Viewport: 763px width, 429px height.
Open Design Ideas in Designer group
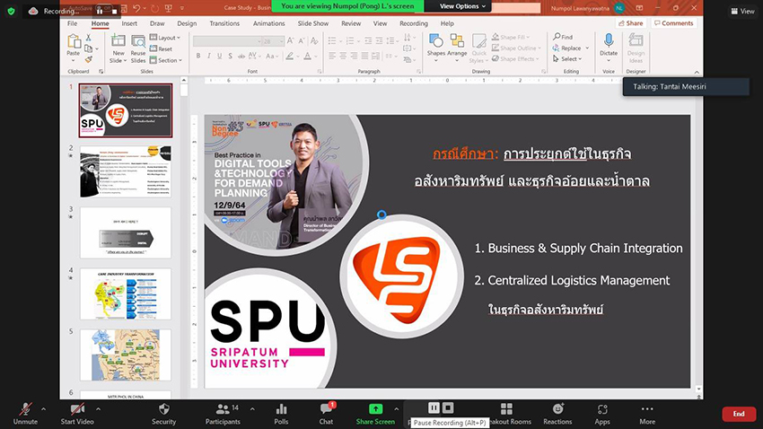point(636,48)
